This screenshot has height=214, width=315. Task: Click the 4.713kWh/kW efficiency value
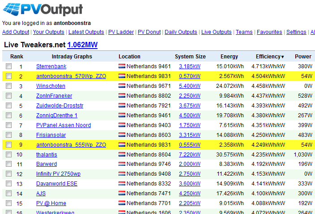(268, 66)
